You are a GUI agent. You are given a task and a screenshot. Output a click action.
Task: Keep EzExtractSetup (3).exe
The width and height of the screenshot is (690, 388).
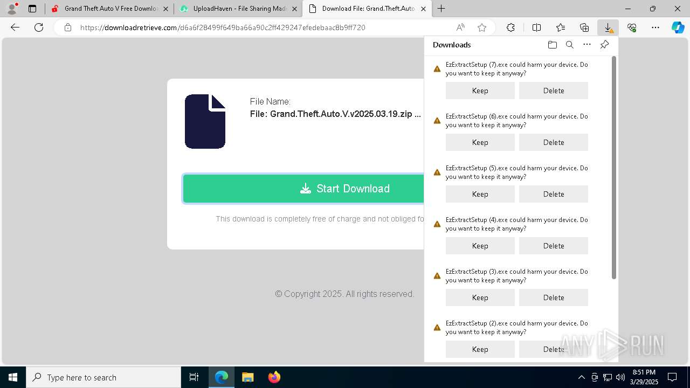coord(480,297)
